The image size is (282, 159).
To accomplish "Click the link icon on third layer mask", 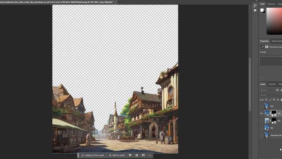I will [x=270, y=121].
